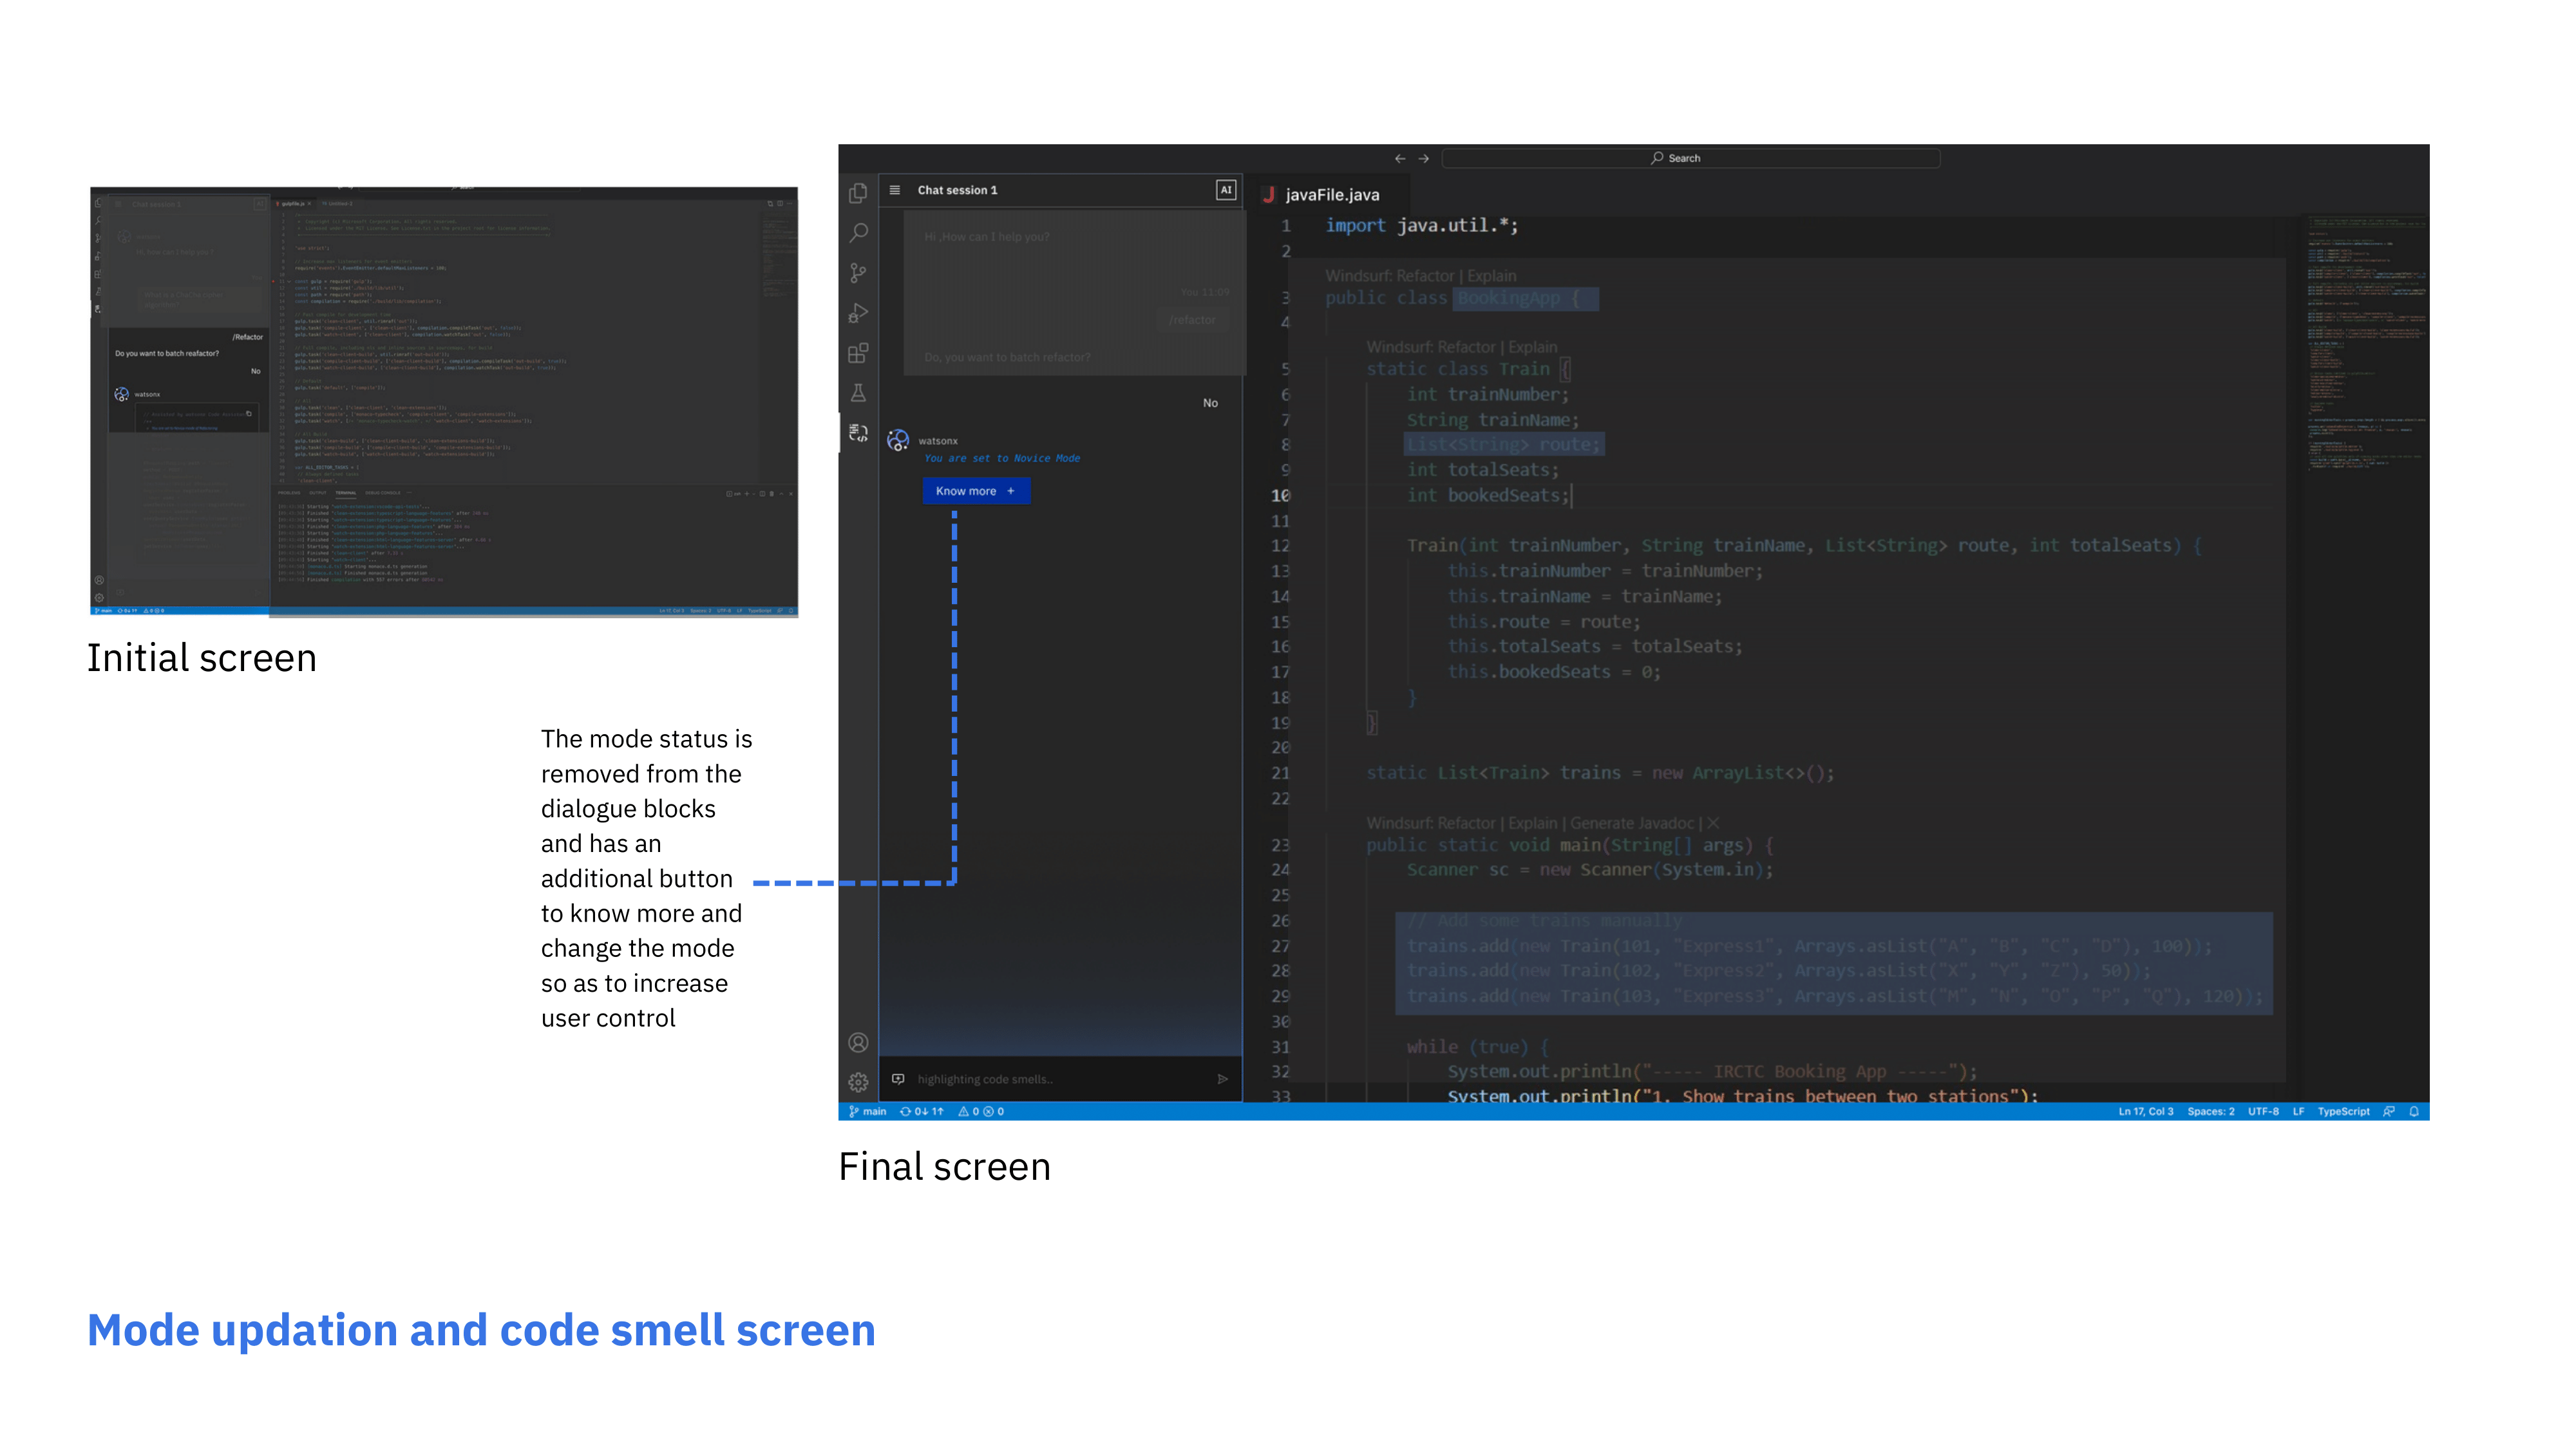The image size is (2576, 1449).
Task: Click the hamburger menu beside Chat session 1
Action: point(895,190)
